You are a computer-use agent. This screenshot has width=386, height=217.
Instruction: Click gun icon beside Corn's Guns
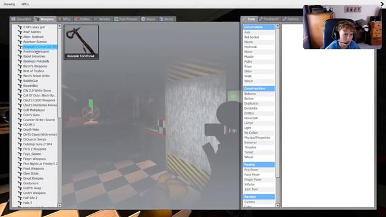[20, 115]
